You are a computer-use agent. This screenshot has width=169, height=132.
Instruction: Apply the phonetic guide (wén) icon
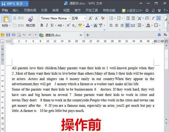pos(100,25)
